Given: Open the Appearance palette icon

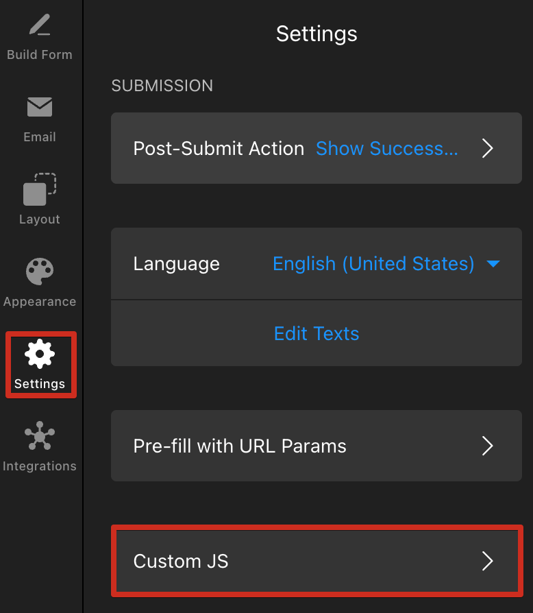Looking at the screenshot, I should click(x=40, y=272).
